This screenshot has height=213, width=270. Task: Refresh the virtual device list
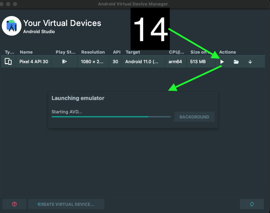click(252, 204)
